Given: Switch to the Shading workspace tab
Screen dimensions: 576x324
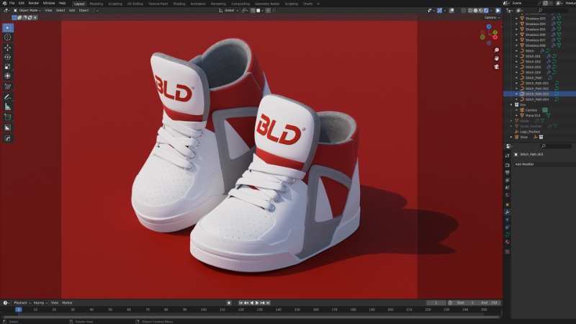Looking at the screenshot, I should 179,3.
